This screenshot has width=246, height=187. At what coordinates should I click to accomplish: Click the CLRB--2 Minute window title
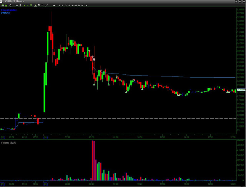[15, 2]
